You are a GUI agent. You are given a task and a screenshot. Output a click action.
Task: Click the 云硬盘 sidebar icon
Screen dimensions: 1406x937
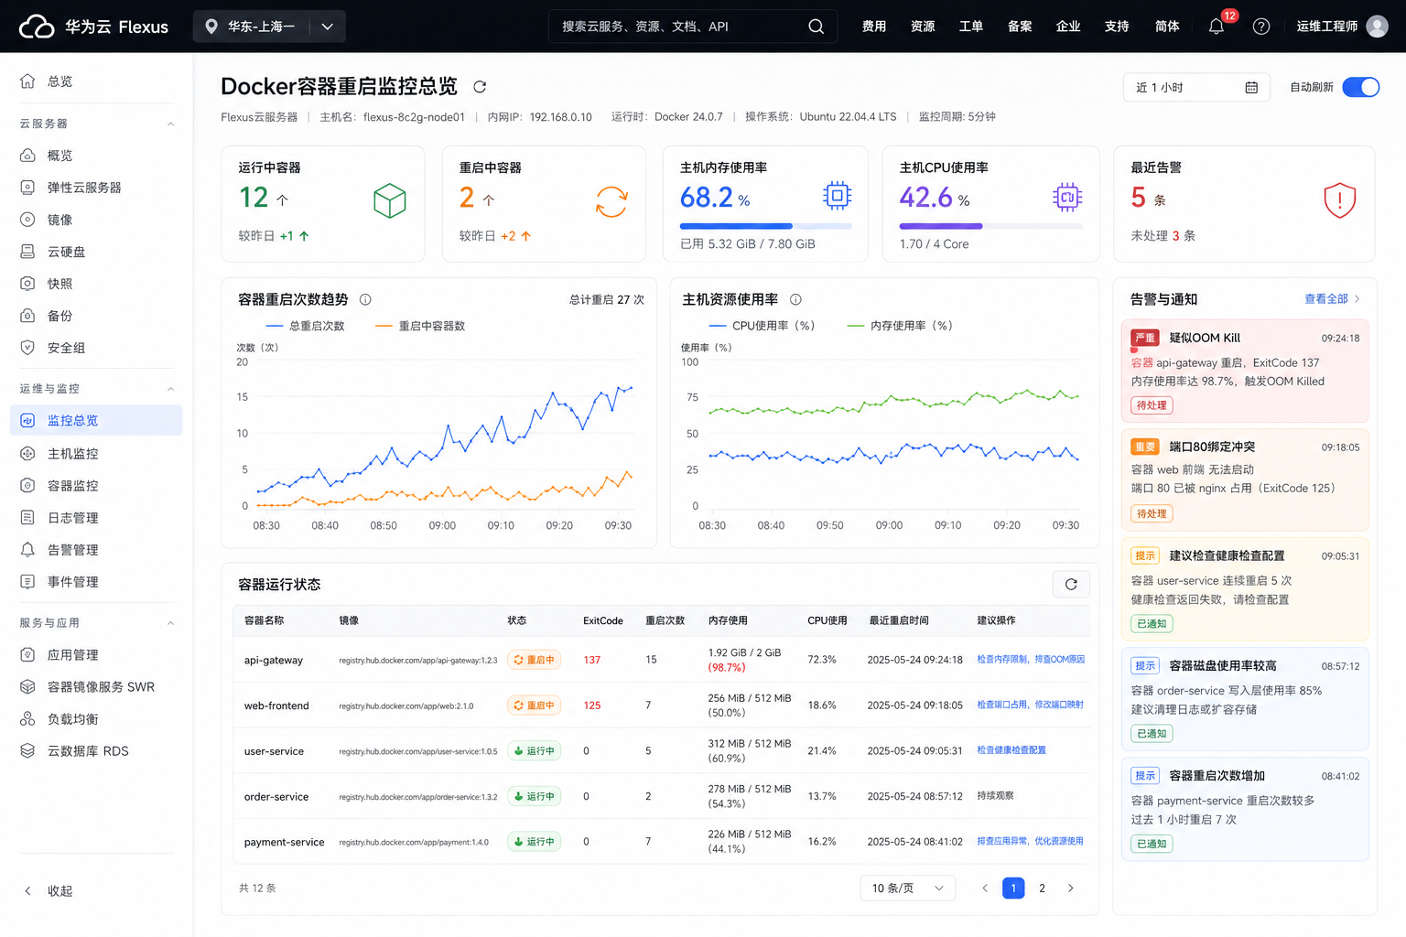pos(27,252)
